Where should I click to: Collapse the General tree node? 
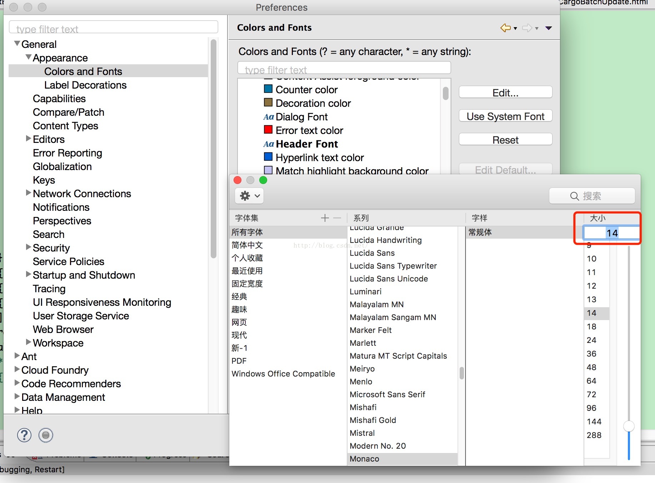click(x=17, y=44)
